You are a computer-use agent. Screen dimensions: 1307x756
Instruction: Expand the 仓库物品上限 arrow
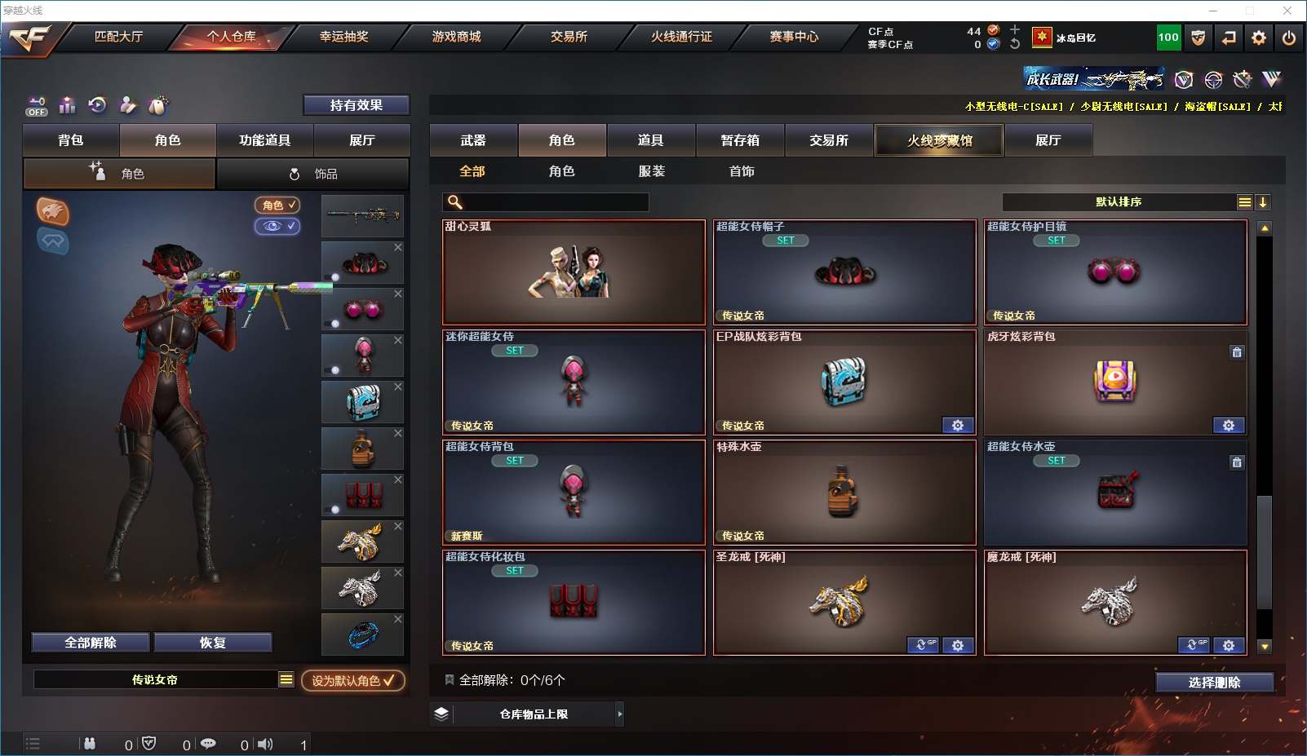[x=620, y=714]
